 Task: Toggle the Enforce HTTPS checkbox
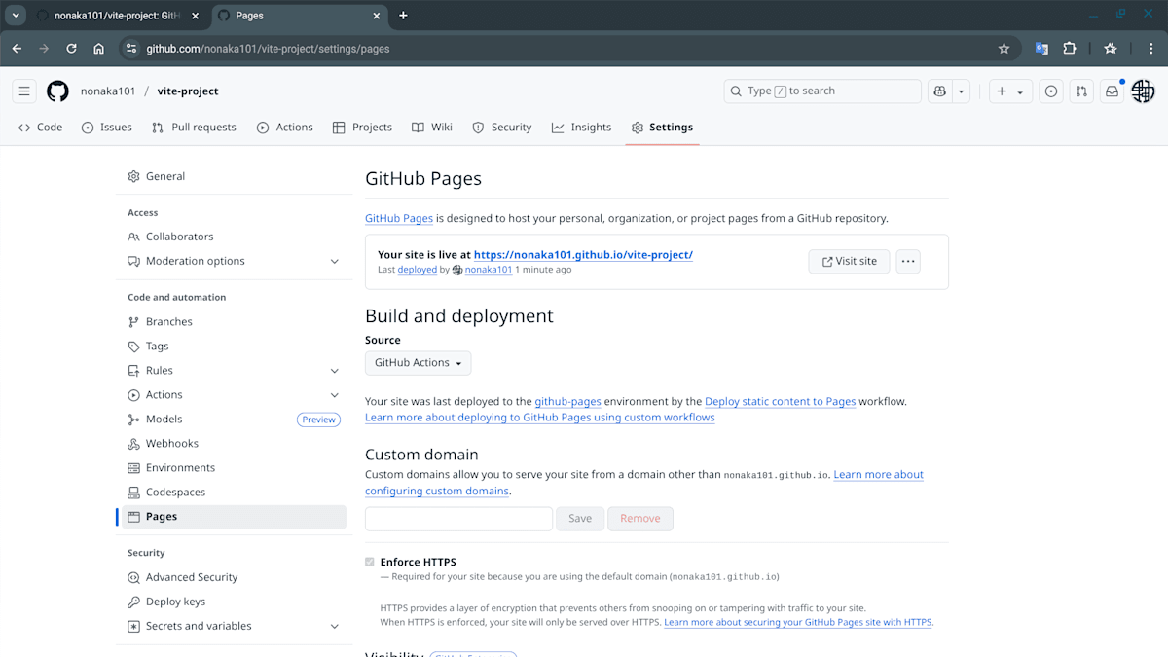click(370, 562)
